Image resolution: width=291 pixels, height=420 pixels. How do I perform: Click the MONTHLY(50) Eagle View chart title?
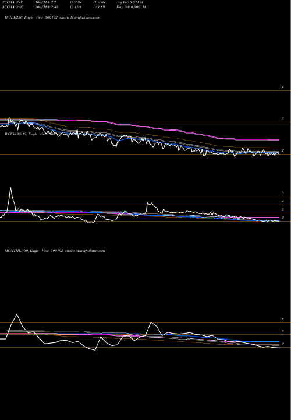pyautogui.click(x=55, y=251)
